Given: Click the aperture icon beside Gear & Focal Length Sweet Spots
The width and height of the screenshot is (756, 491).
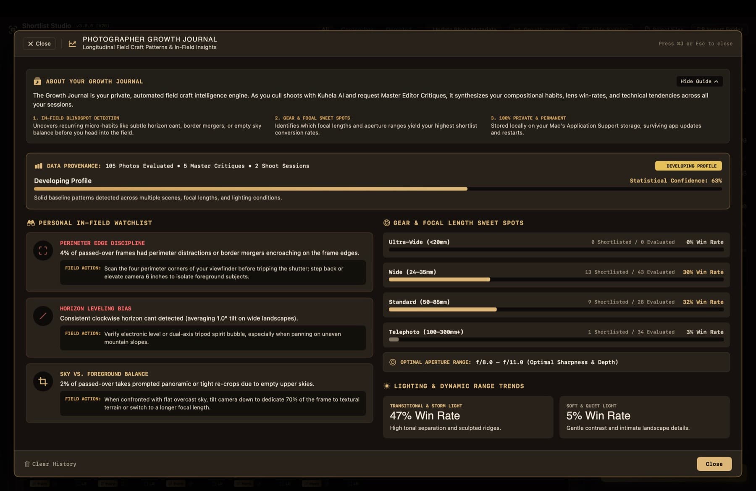Looking at the screenshot, I should (386, 223).
